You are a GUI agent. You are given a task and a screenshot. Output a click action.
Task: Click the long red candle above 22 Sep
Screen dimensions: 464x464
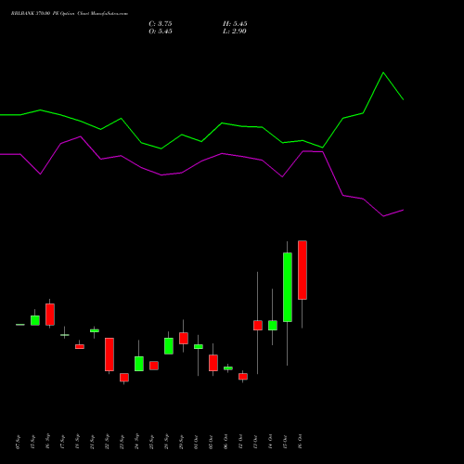coord(110,354)
